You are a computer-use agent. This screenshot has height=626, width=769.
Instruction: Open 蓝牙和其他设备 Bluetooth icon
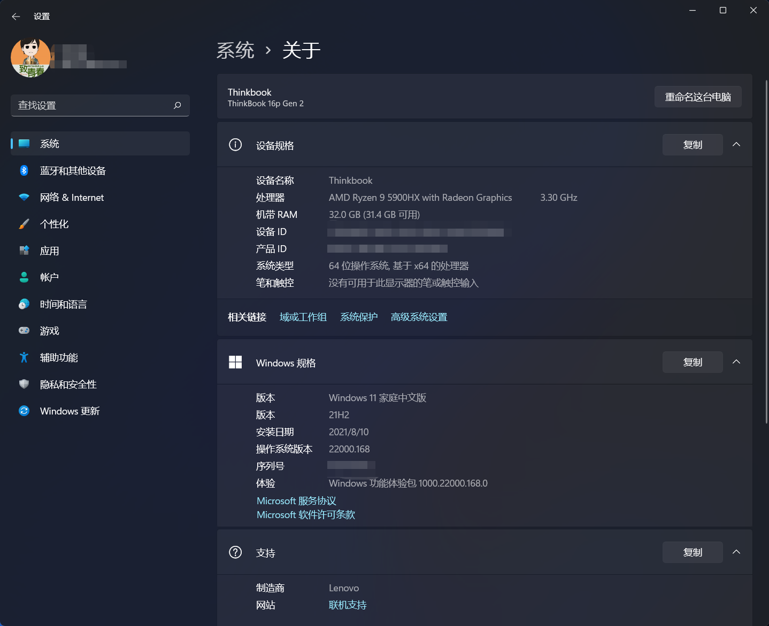point(24,170)
